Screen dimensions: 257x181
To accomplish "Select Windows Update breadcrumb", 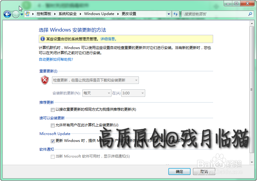I will 99,14.
